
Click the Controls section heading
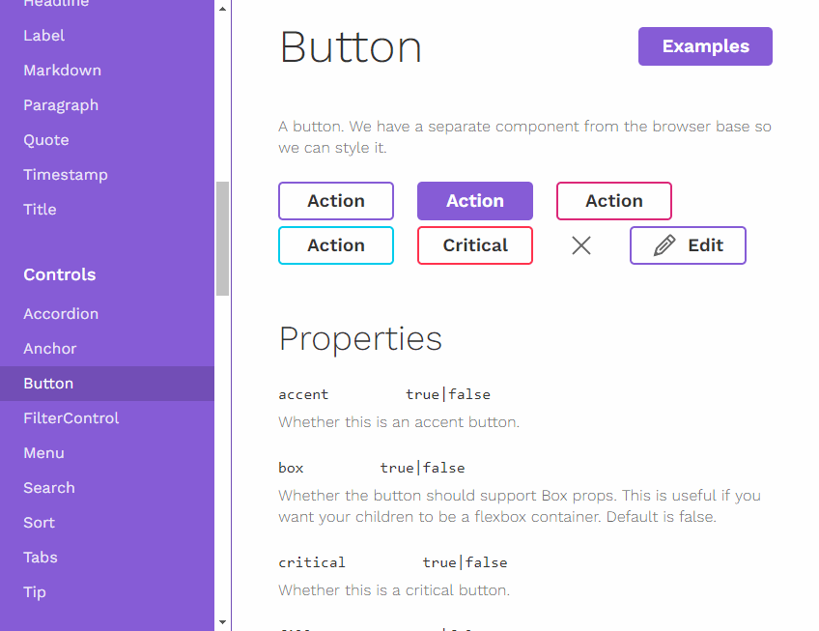(x=60, y=274)
